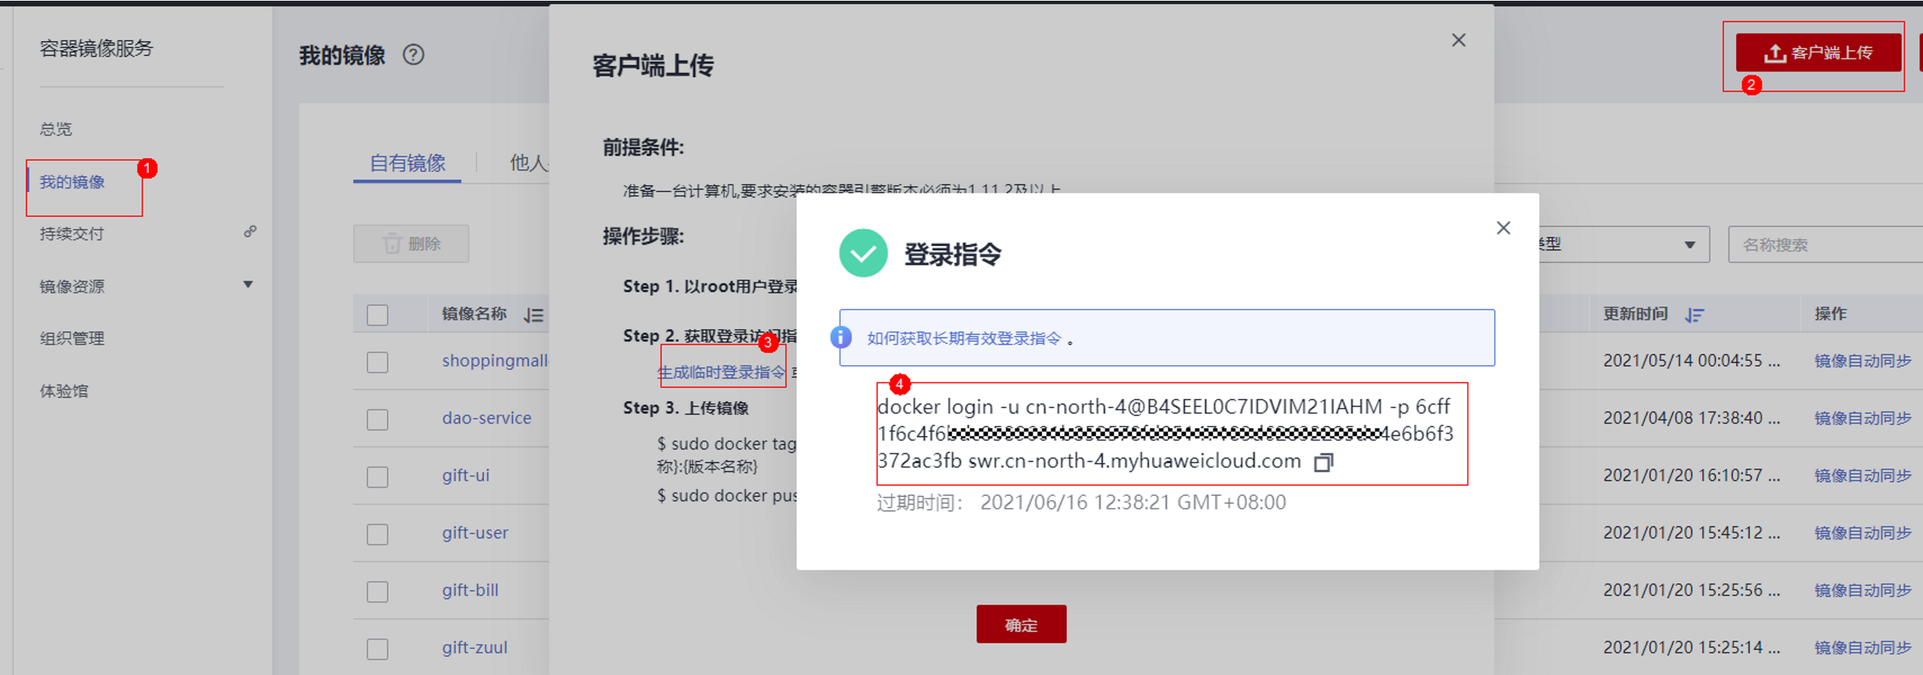The image size is (1923, 675).
Task: Close the 客户端上传 panel
Action: (x=1458, y=40)
